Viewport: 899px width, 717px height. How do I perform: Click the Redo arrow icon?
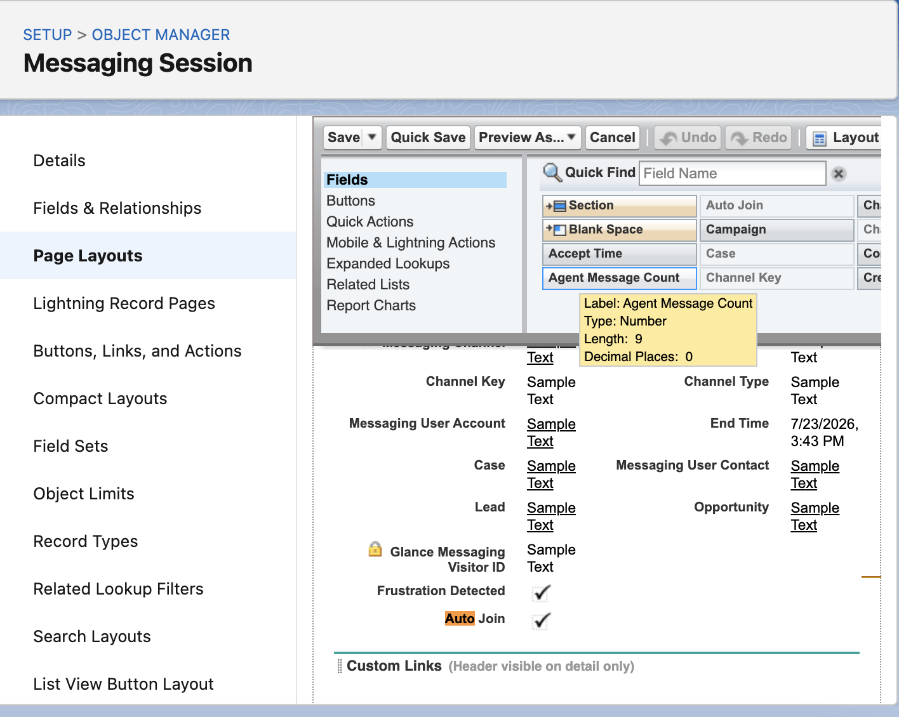[740, 138]
